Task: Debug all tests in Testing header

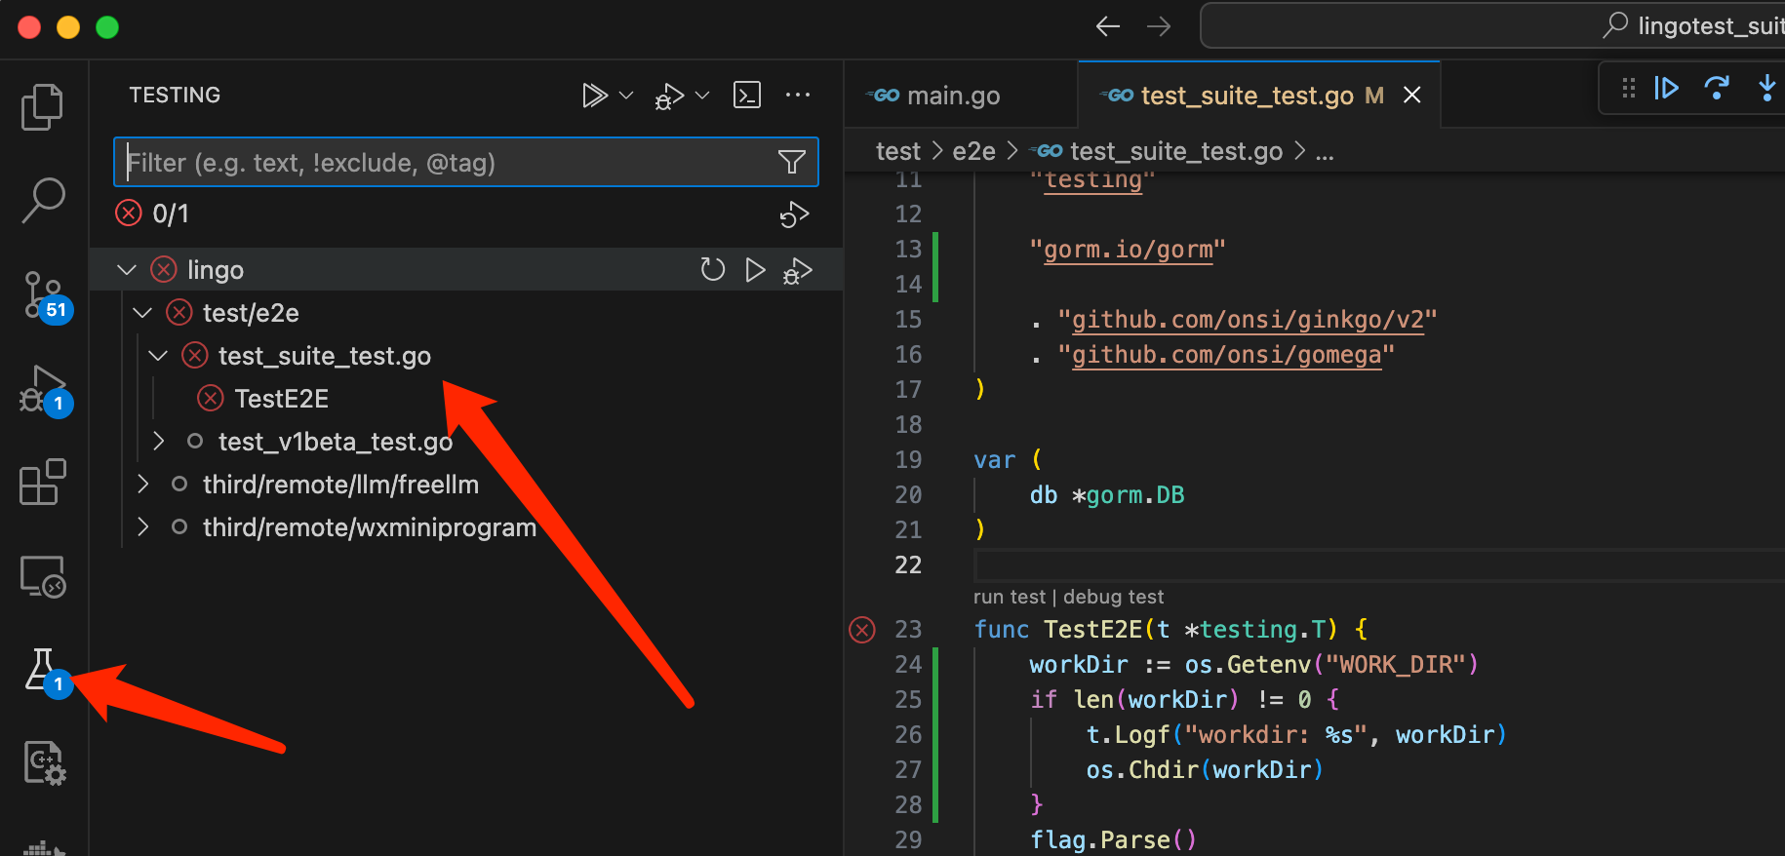Action: click(669, 96)
